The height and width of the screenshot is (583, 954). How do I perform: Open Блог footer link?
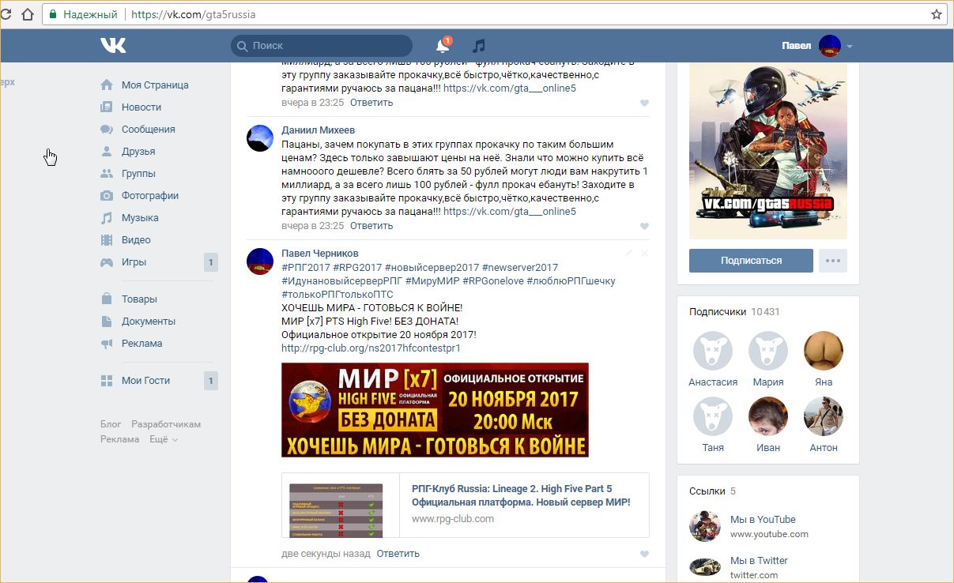coord(111,424)
